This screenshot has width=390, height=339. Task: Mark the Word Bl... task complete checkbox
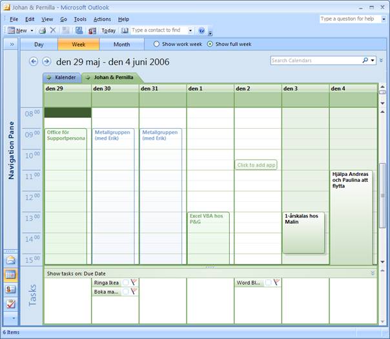(x=268, y=283)
